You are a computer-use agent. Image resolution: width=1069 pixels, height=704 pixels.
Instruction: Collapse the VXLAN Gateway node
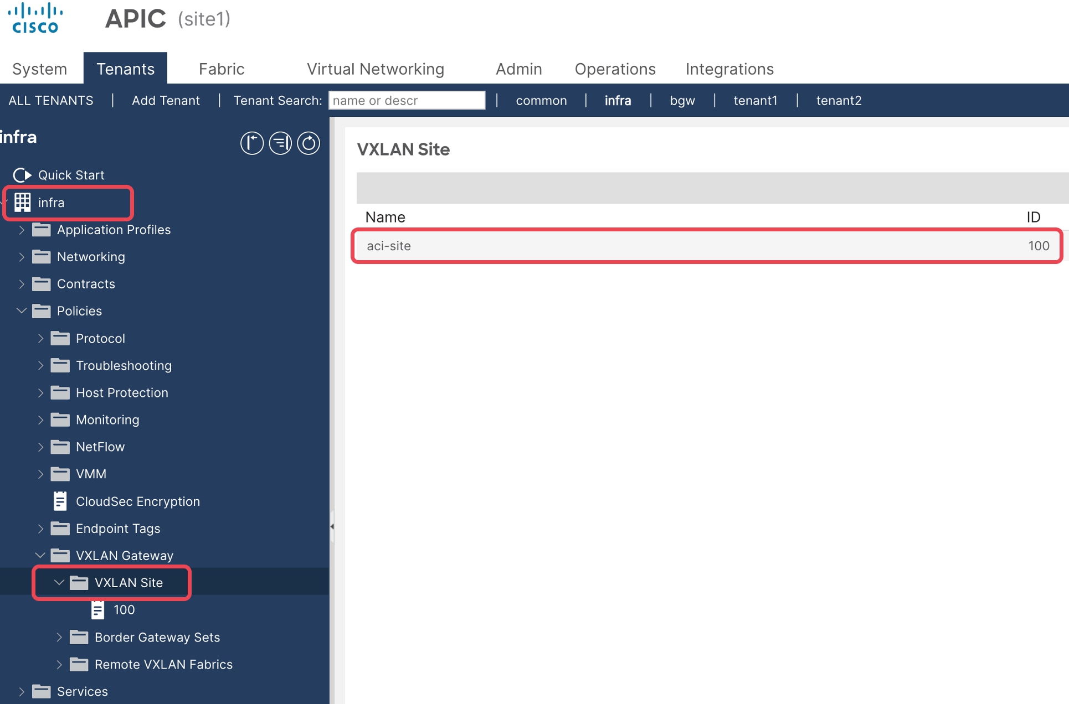[40, 555]
